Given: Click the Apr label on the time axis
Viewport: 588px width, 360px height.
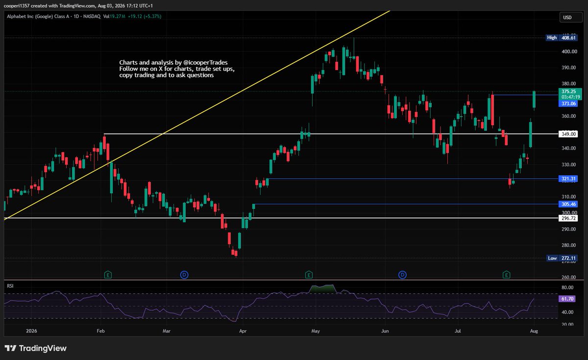Looking at the screenshot, I should [x=242, y=331].
